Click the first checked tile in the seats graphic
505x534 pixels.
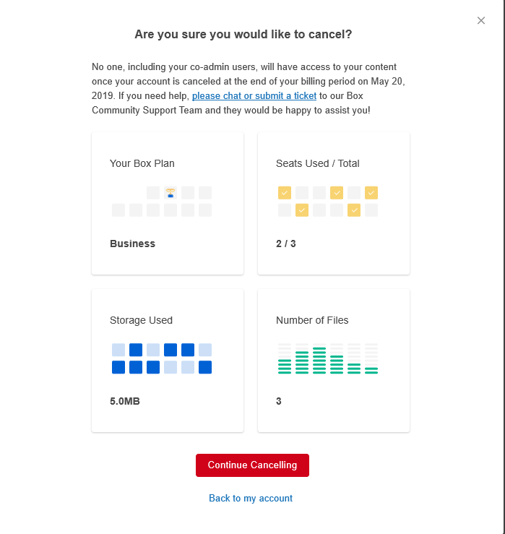pos(285,193)
